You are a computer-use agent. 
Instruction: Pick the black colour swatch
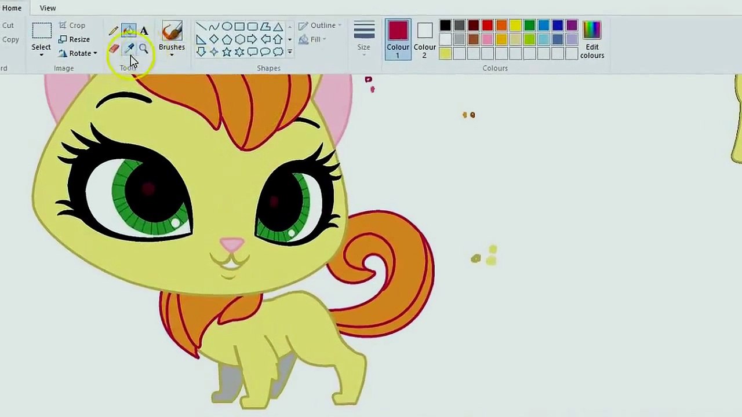445,25
